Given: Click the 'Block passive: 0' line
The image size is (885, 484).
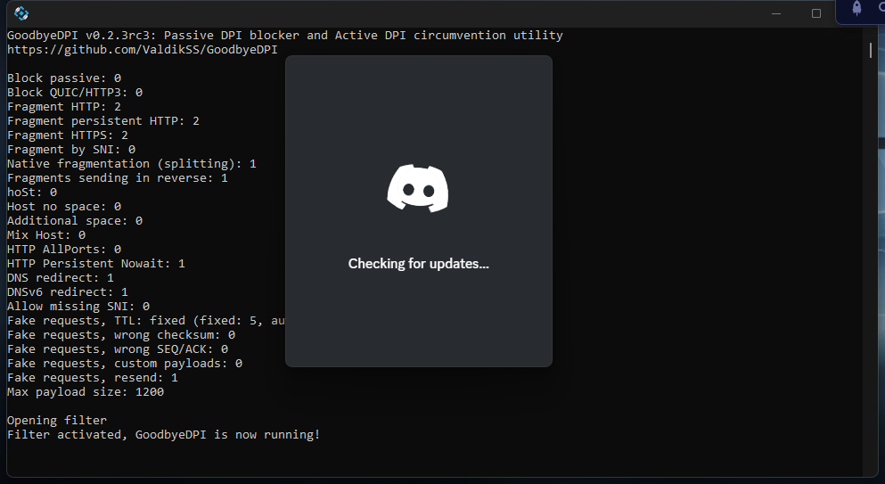Looking at the screenshot, I should coord(64,78).
